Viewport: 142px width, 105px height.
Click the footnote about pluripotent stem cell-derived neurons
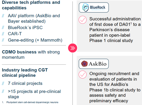coord(30,102)
